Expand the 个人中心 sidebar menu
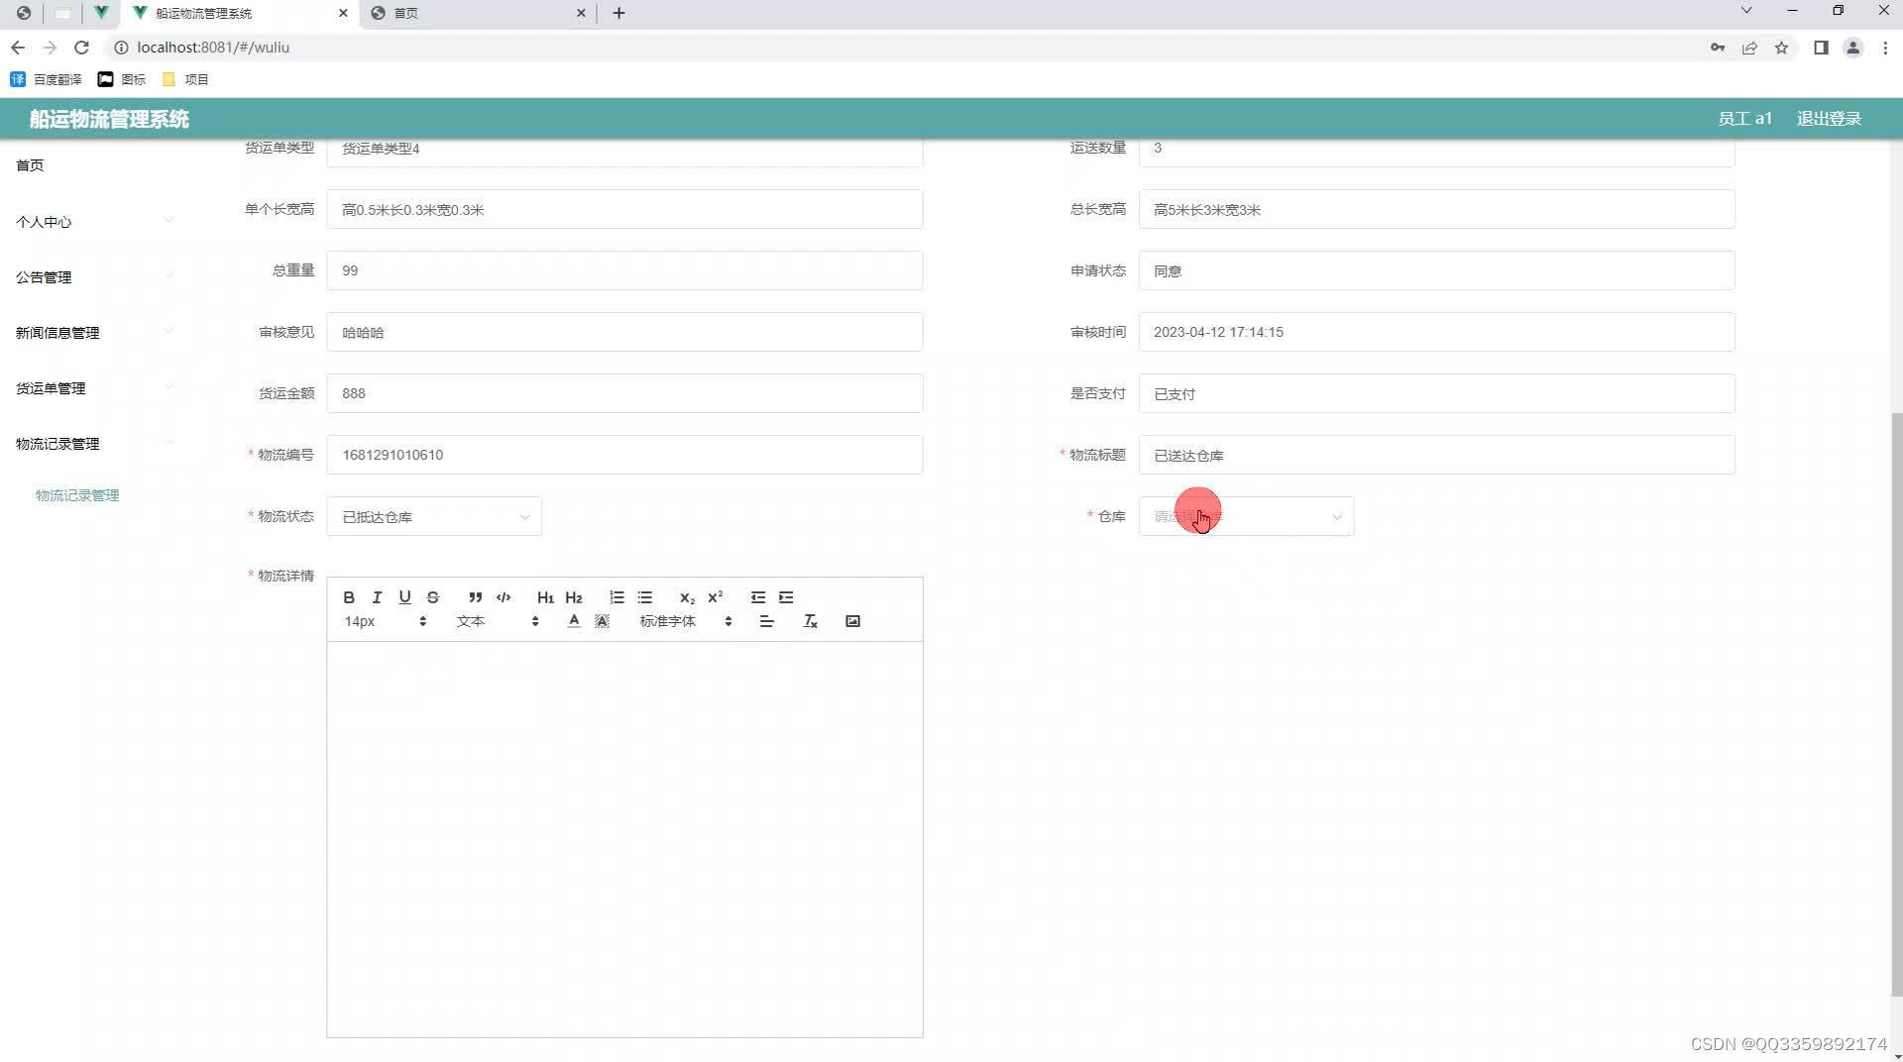This screenshot has width=1903, height=1062. (94, 222)
